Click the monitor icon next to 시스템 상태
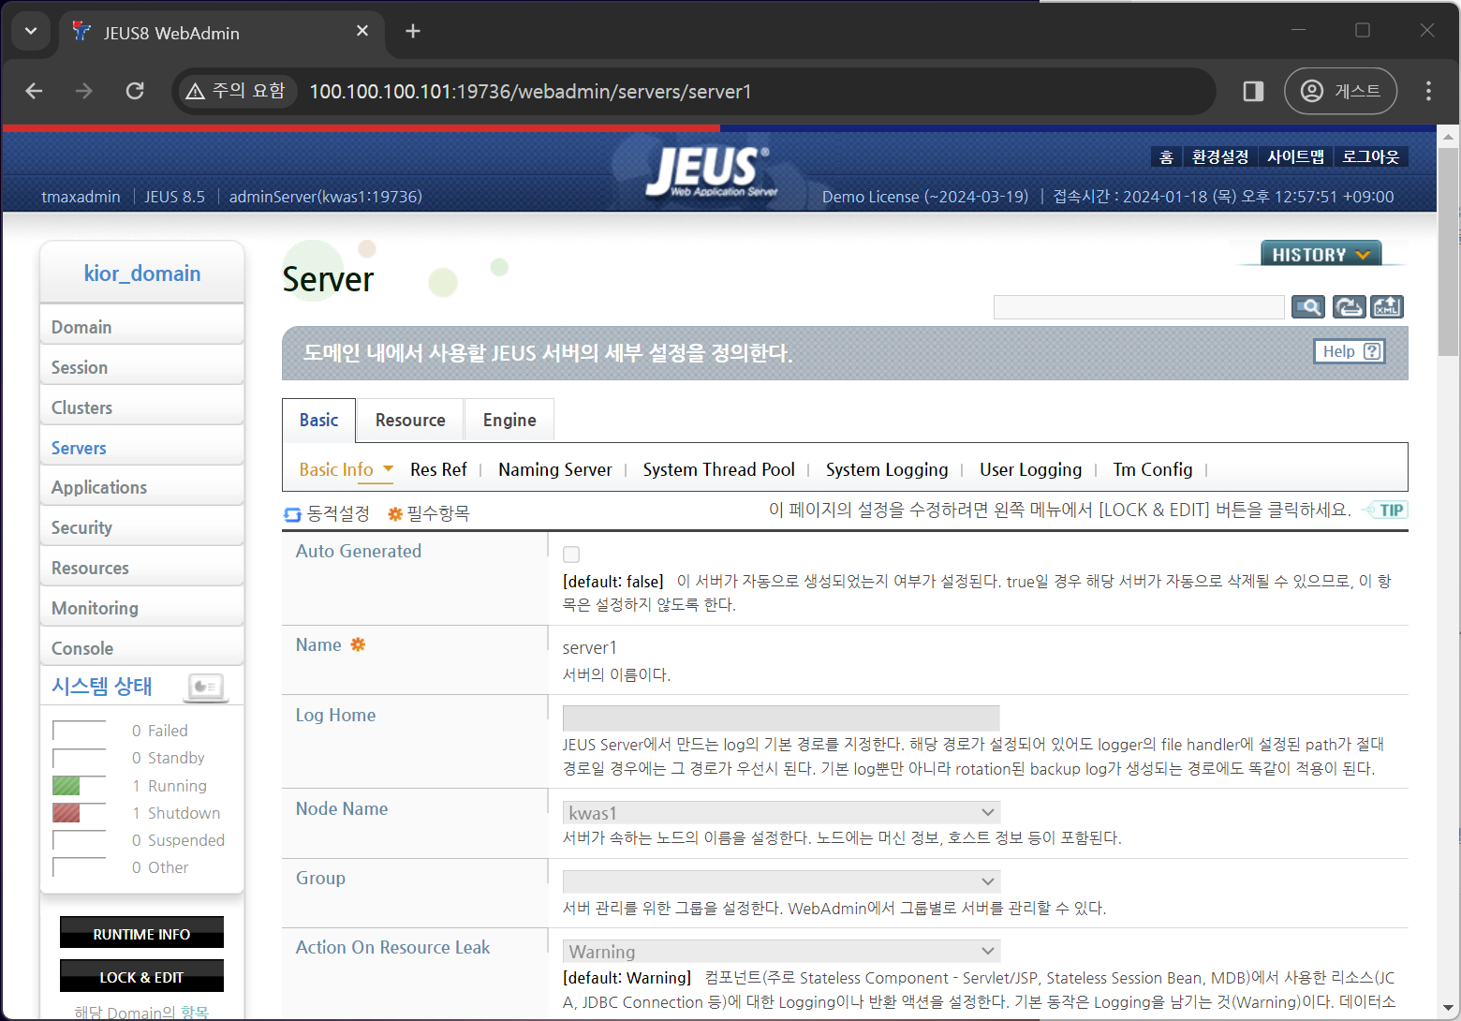The height and width of the screenshot is (1021, 1461). click(206, 687)
